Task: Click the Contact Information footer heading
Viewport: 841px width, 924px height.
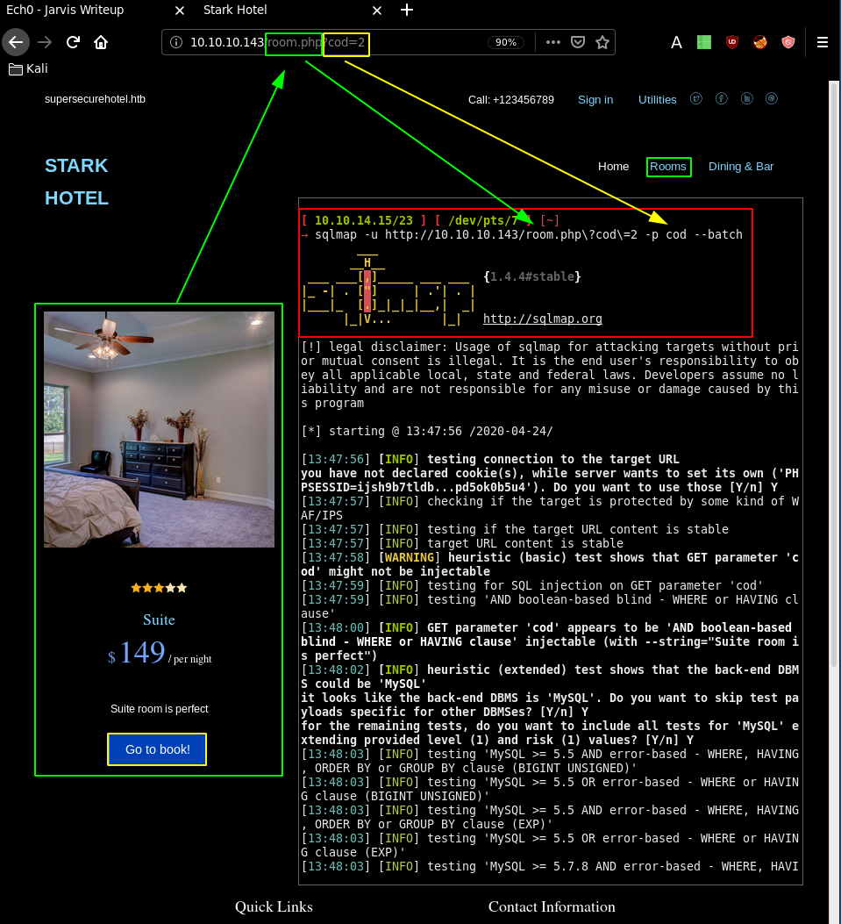Action: (x=552, y=906)
